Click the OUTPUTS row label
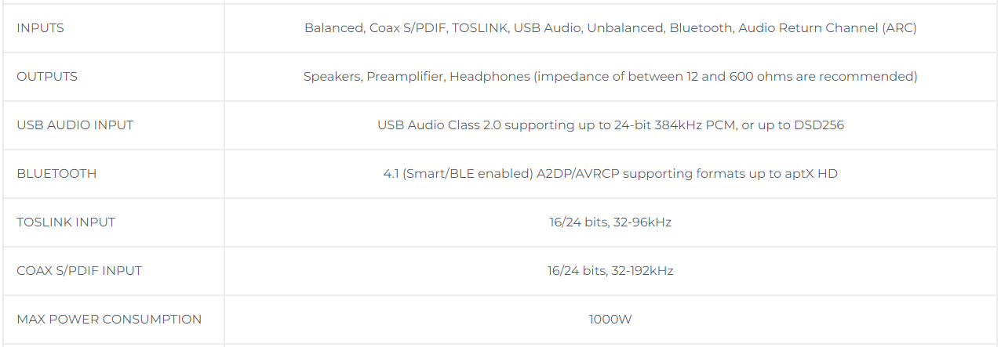The image size is (1001, 347). tap(47, 77)
